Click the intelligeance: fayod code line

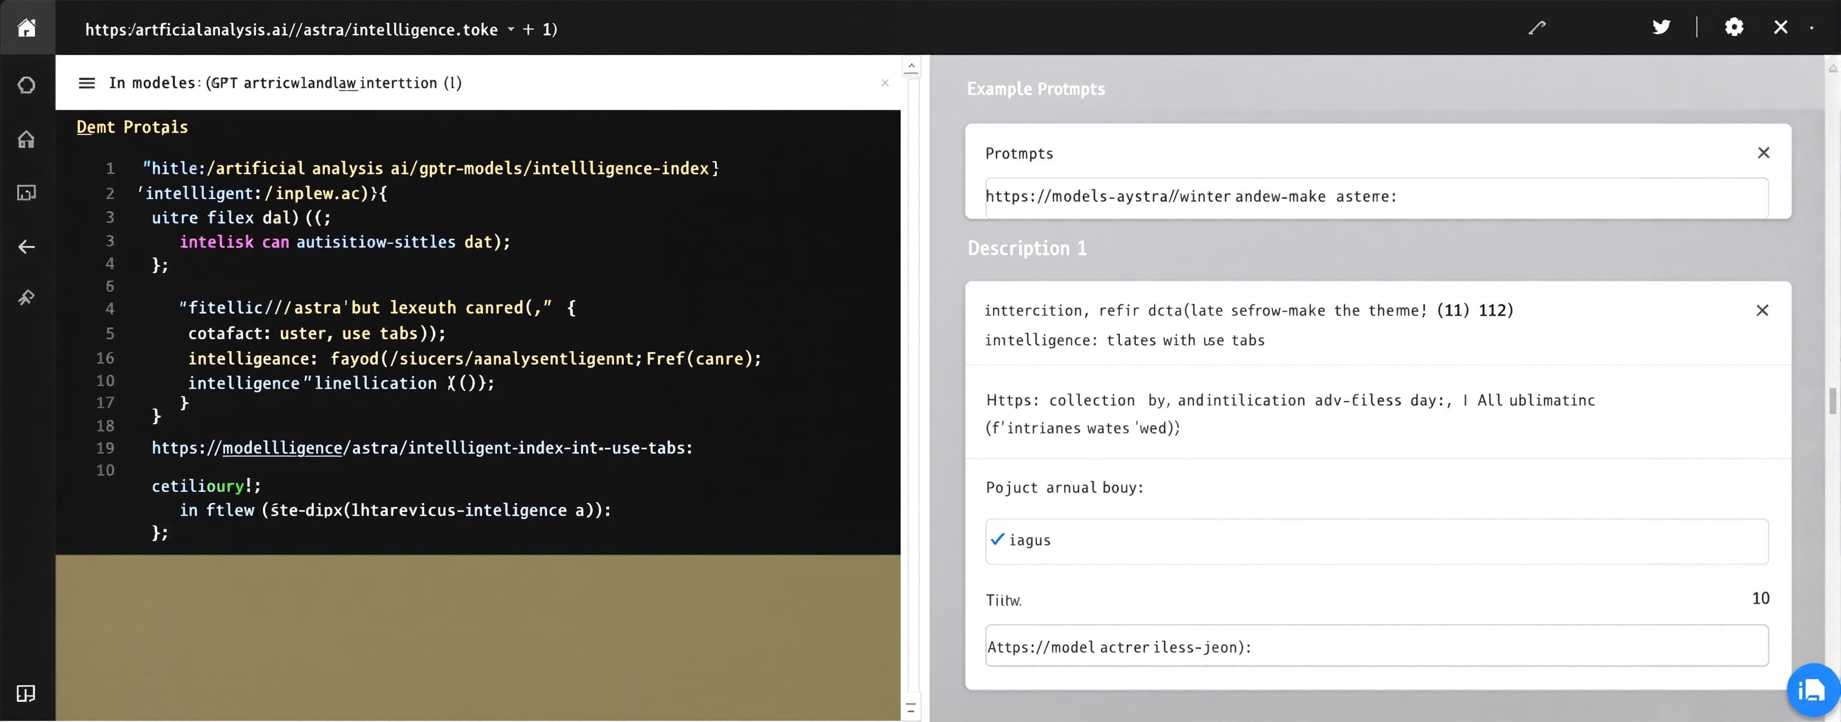[x=474, y=359]
